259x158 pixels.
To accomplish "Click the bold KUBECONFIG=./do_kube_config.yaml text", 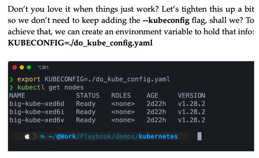I will pos(80,43).
